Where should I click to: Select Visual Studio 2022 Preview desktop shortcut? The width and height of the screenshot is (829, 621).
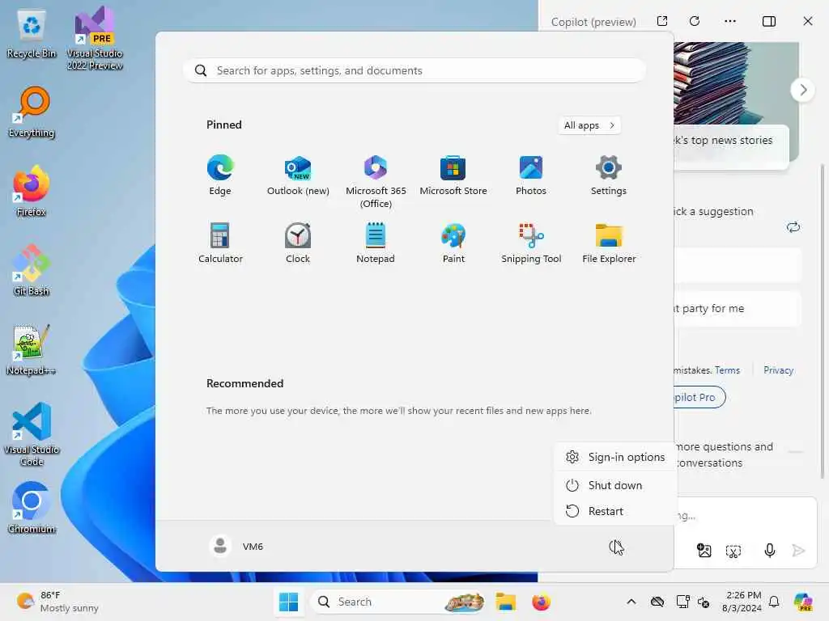click(95, 39)
